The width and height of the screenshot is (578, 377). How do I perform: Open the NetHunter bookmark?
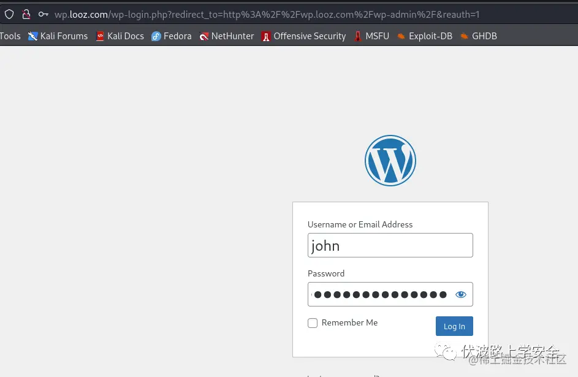227,36
